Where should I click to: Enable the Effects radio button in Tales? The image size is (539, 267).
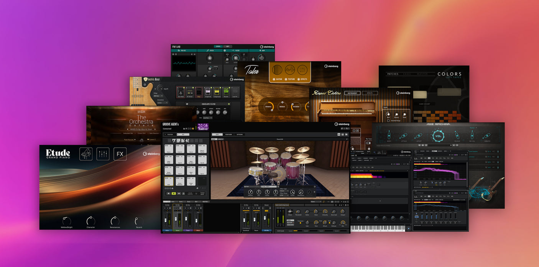(x=299, y=80)
